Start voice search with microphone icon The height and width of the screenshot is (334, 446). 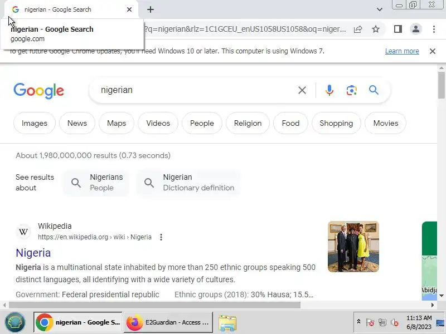(x=329, y=90)
